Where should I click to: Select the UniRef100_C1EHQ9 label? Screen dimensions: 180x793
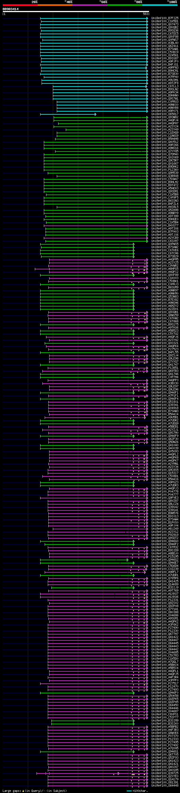click(x=165, y=133)
